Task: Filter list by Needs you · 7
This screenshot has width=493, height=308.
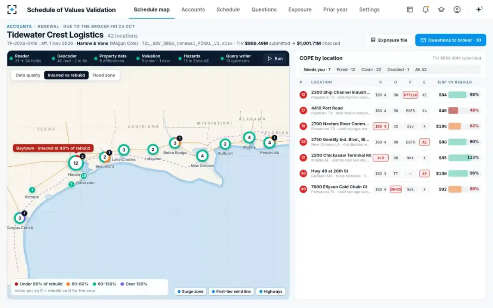Action: click(317, 69)
